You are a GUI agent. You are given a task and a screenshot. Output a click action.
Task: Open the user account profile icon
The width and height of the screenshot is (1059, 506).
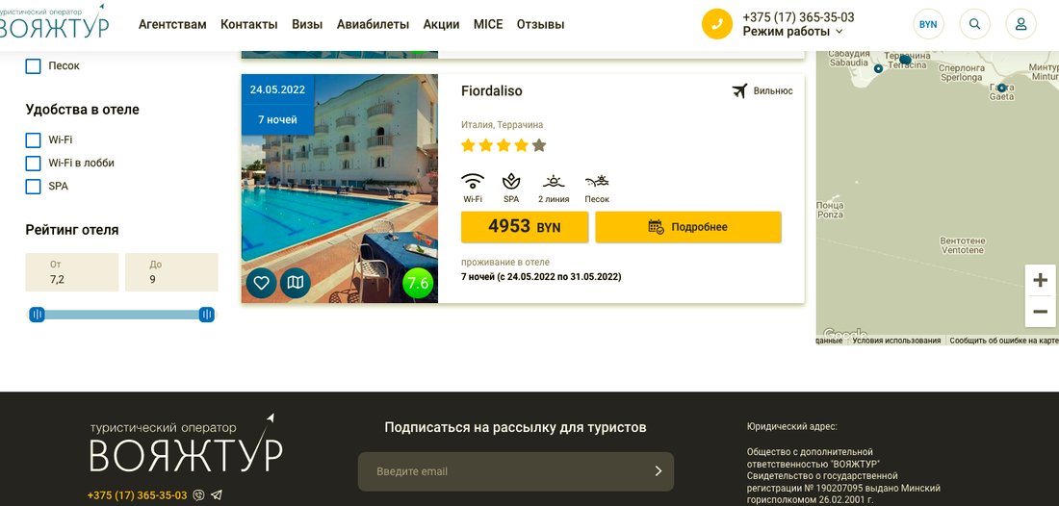1021,24
